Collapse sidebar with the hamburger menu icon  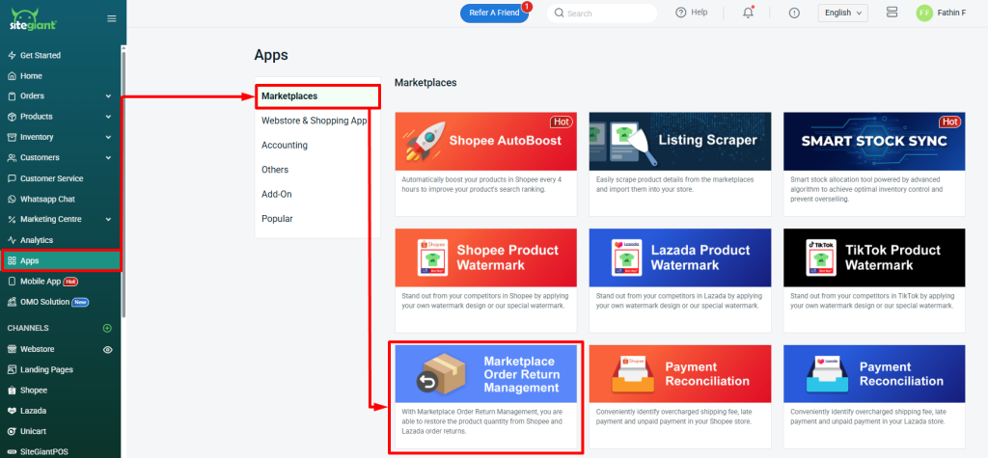(111, 18)
